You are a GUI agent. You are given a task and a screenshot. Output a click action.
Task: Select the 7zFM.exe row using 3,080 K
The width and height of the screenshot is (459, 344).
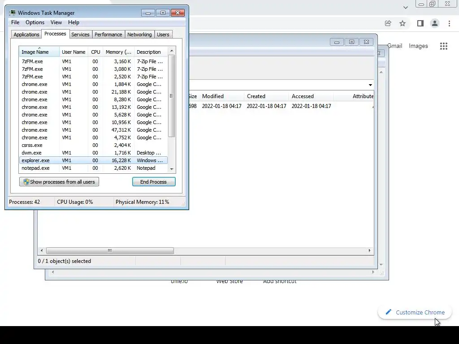[x=93, y=69]
